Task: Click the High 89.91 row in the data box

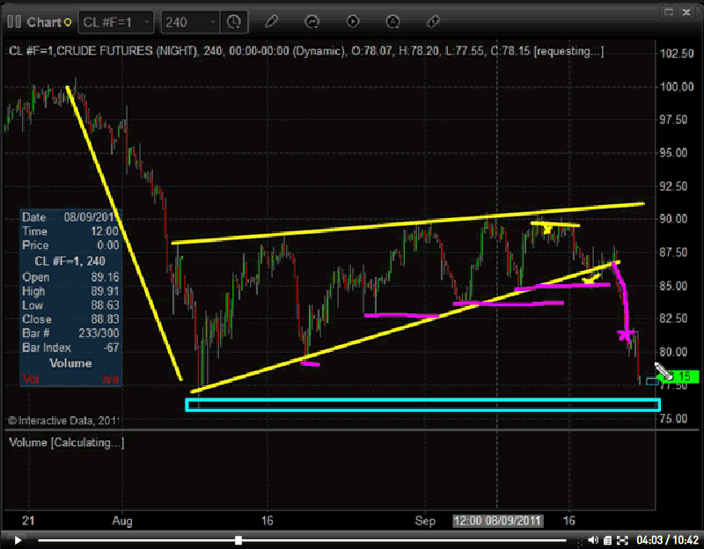Action: coord(70,291)
